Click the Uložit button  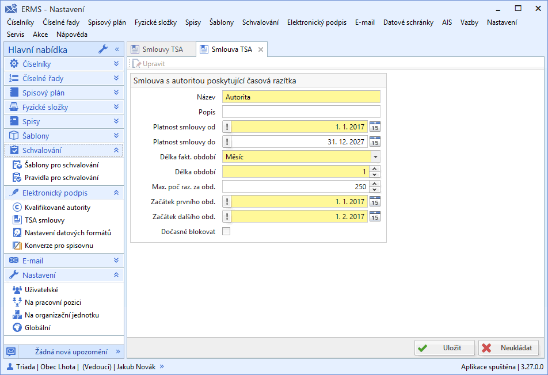pyautogui.click(x=445, y=347)
